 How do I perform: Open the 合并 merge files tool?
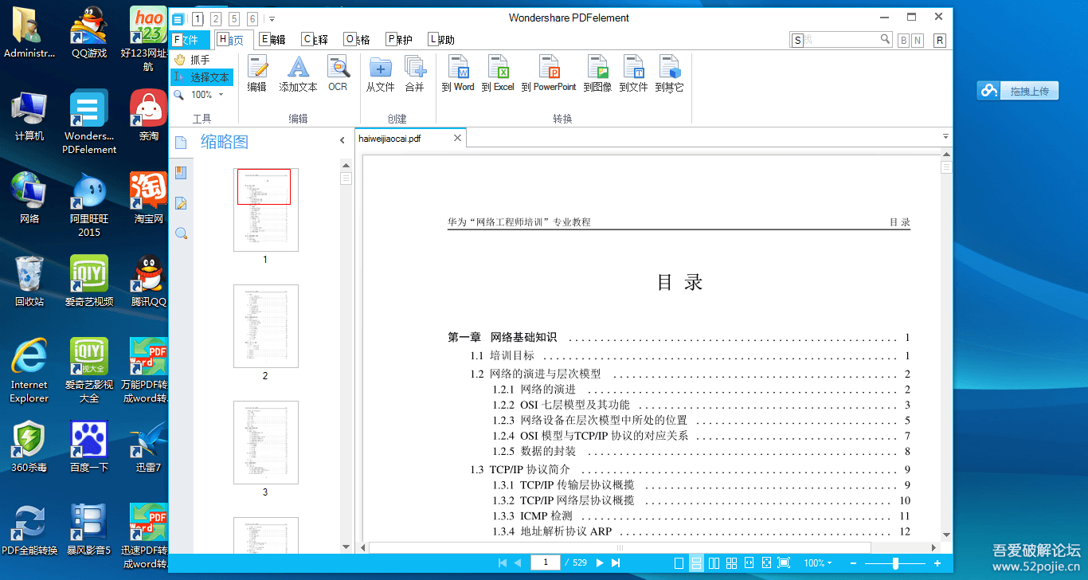tap(414, 74)
